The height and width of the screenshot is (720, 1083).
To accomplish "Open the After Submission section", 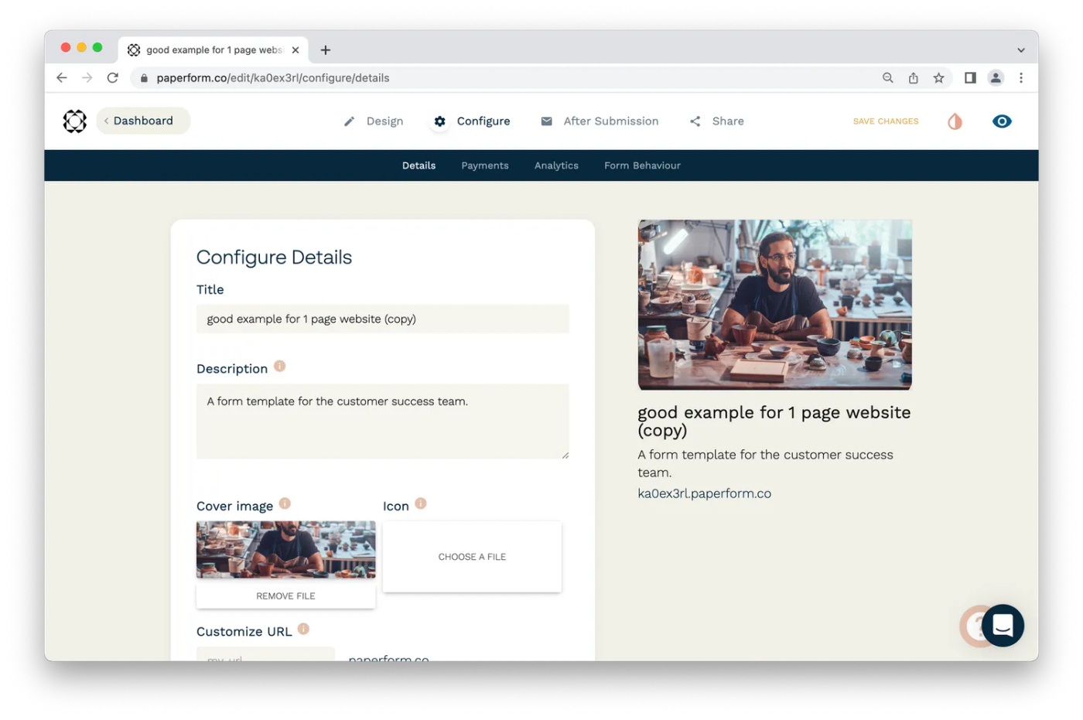I will coord(600,121).
